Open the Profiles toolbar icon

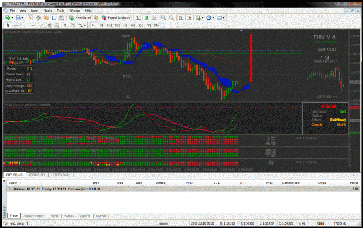(x=18, y=18)
